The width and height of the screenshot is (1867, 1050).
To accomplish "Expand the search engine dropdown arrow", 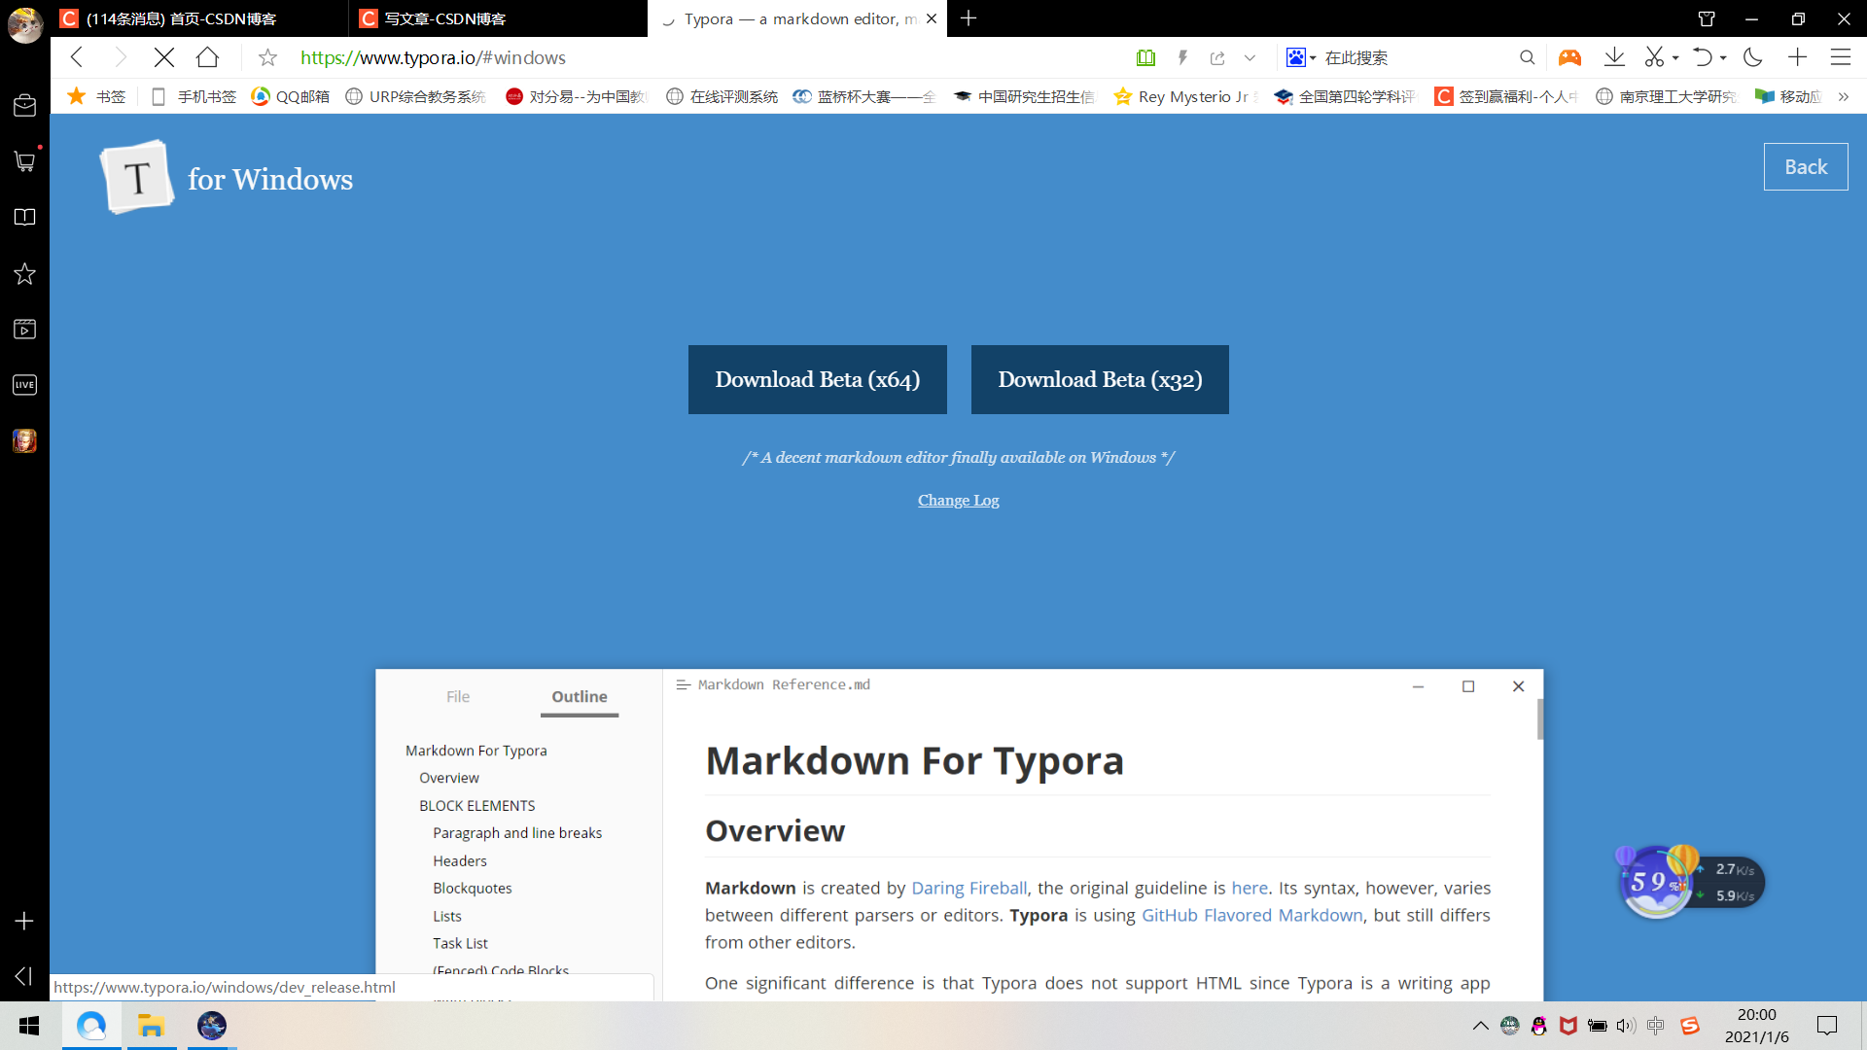I will pyautogui.click(x=1313, y=58).
